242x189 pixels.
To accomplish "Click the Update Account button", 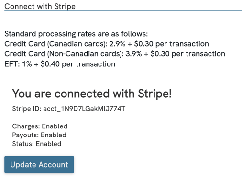I will pos(39,164).
